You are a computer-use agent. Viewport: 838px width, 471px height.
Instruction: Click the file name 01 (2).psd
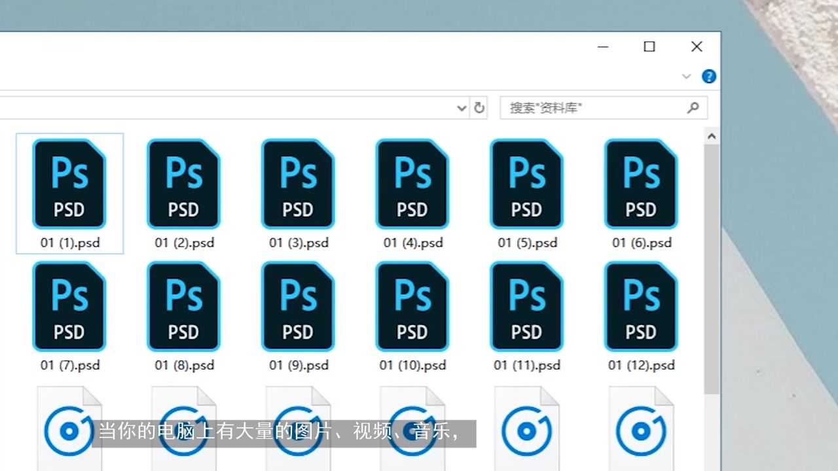tap(185, 243)
